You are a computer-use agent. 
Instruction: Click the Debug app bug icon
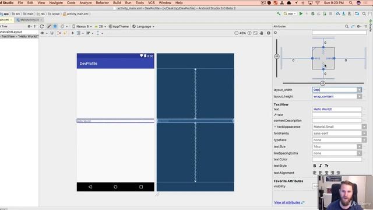tap(313, 14)
